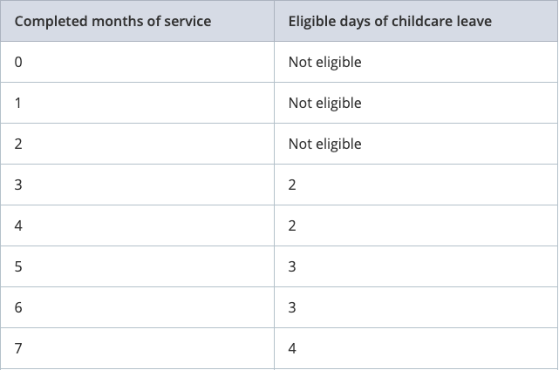
Task: Click the months of service cell showing 3
Action: pos(19,185)
